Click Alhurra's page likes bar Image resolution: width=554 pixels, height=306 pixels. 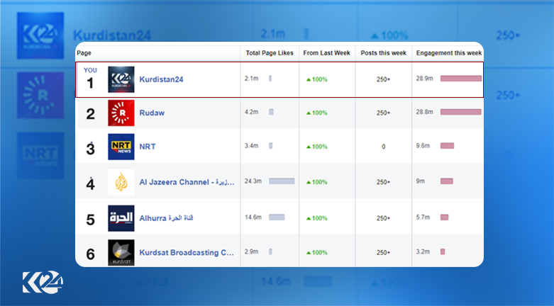click(277, 217)
